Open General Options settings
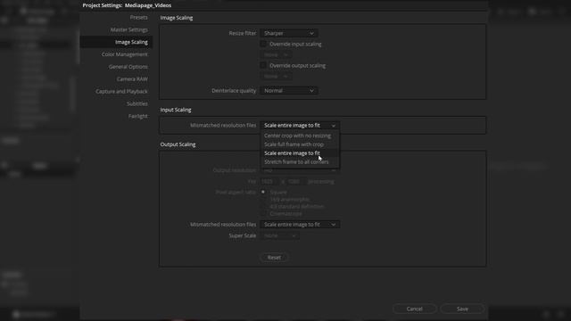Viewport: 571px width, 321px height. pos(128,67)
